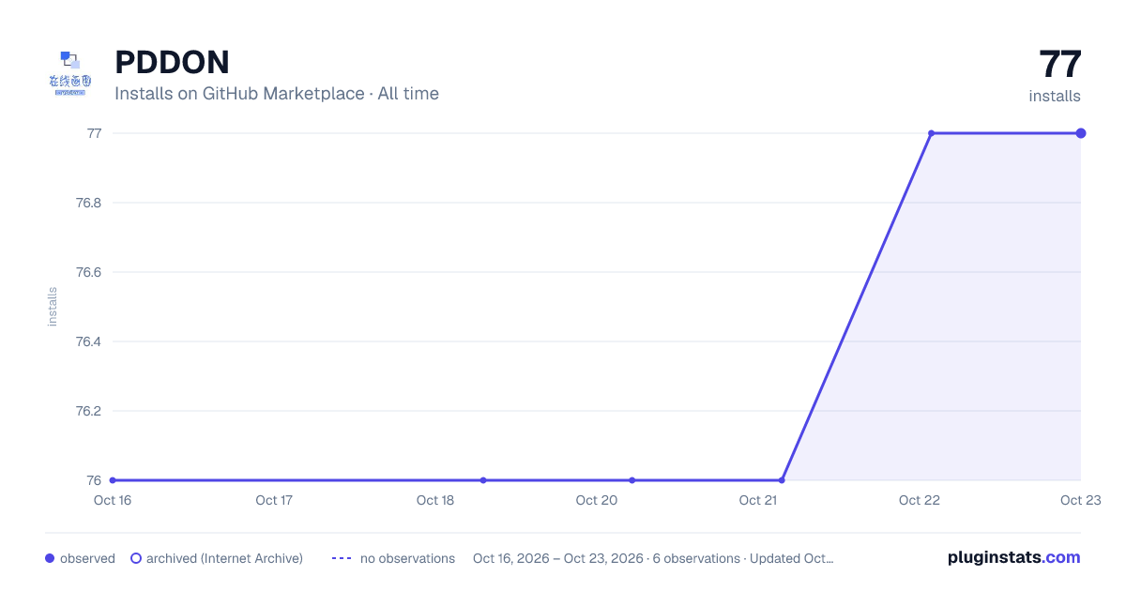Click the Oct 22 data point at 77
The height and width of the screenshot is (591, 1126).
[x=931, y=133]
